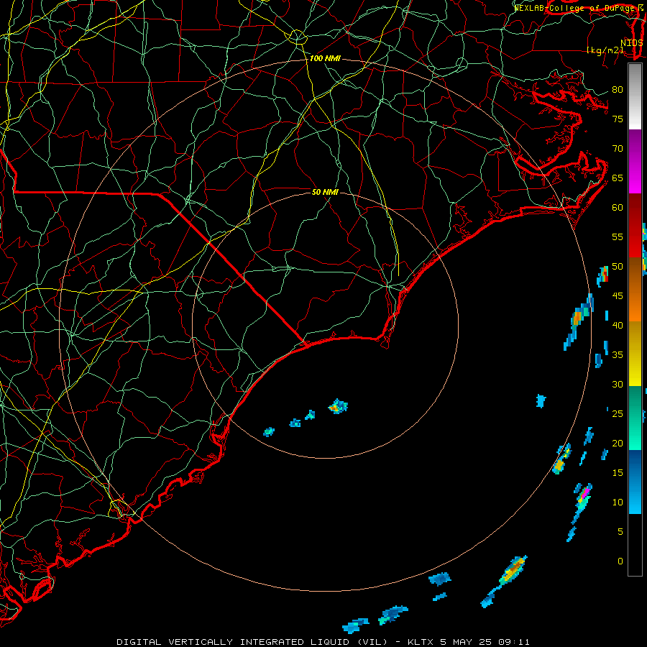647x647 pixels.
Task: Click the 40 value on the VIL scale
Action: tap(618, 326)
